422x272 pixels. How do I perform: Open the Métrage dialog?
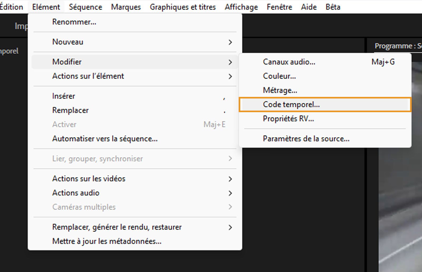point(280,90)
